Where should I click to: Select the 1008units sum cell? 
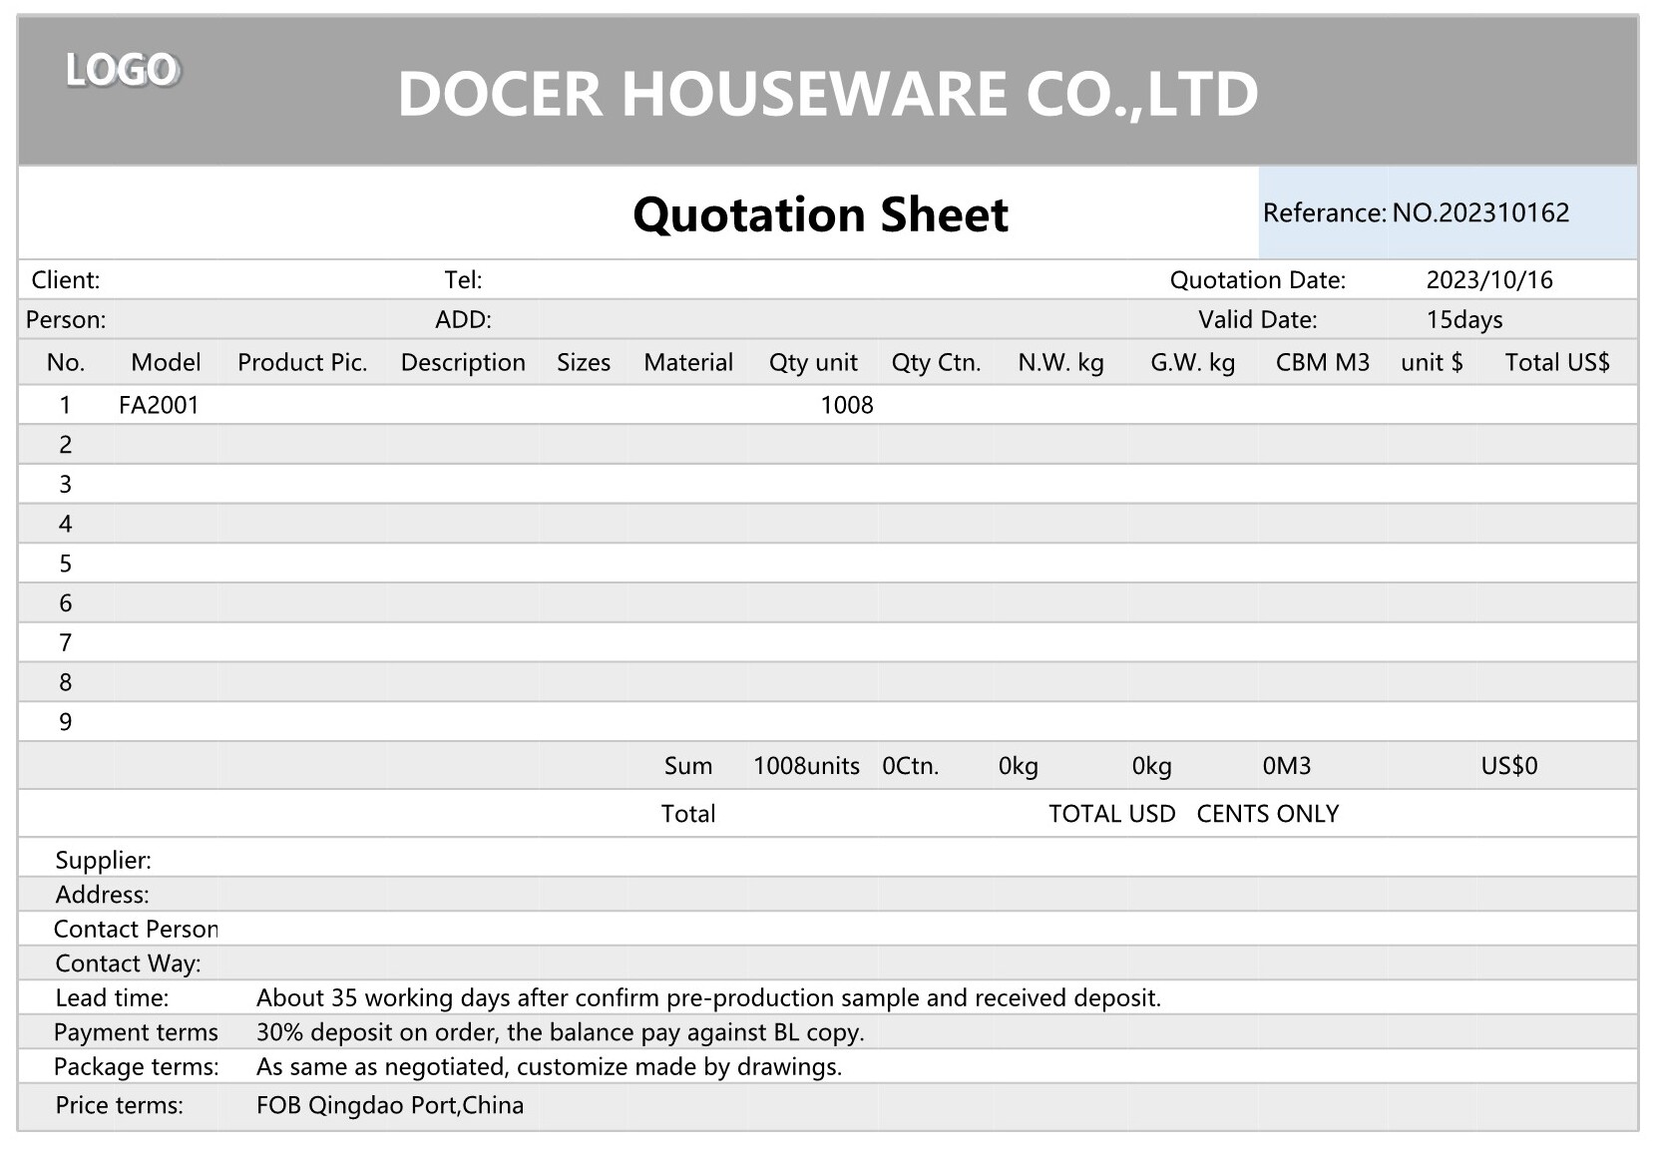tap(806, 766)
